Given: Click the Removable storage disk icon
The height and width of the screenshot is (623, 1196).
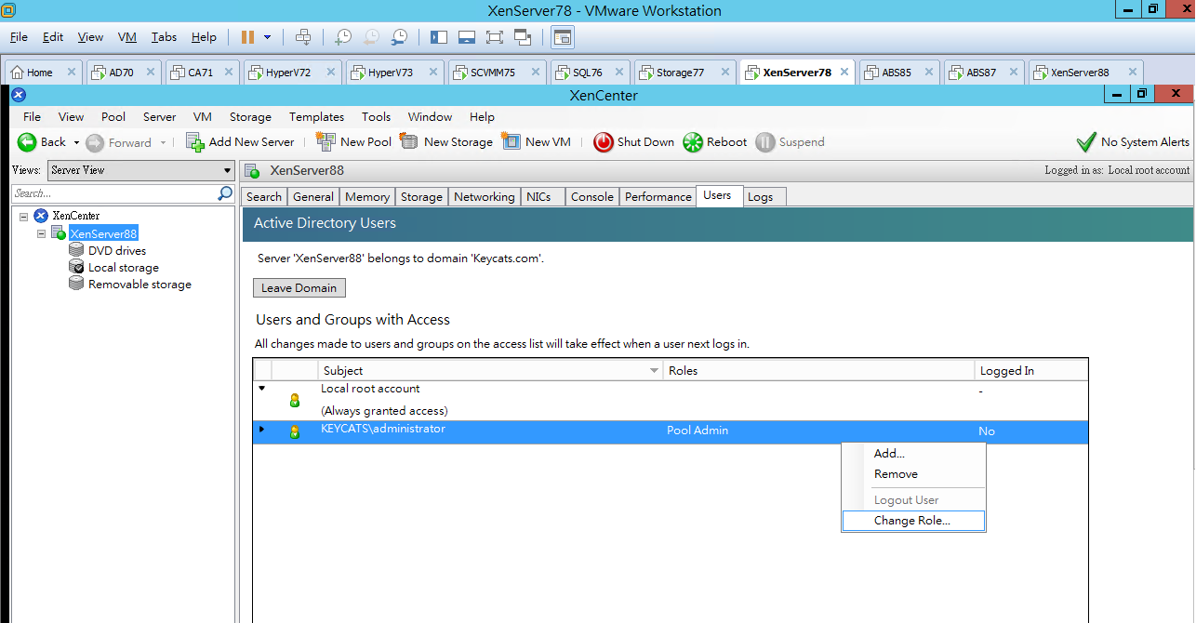Looking at the screenshot, I should click(x=76, y=284).
